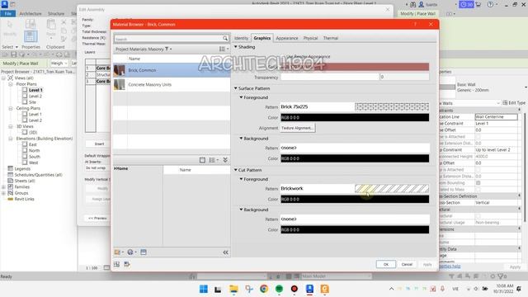The image size is (528, 297).
Task: Collapse Cut Pattern Background subsection
Action: pyautogui.click(x=241, y=210)
